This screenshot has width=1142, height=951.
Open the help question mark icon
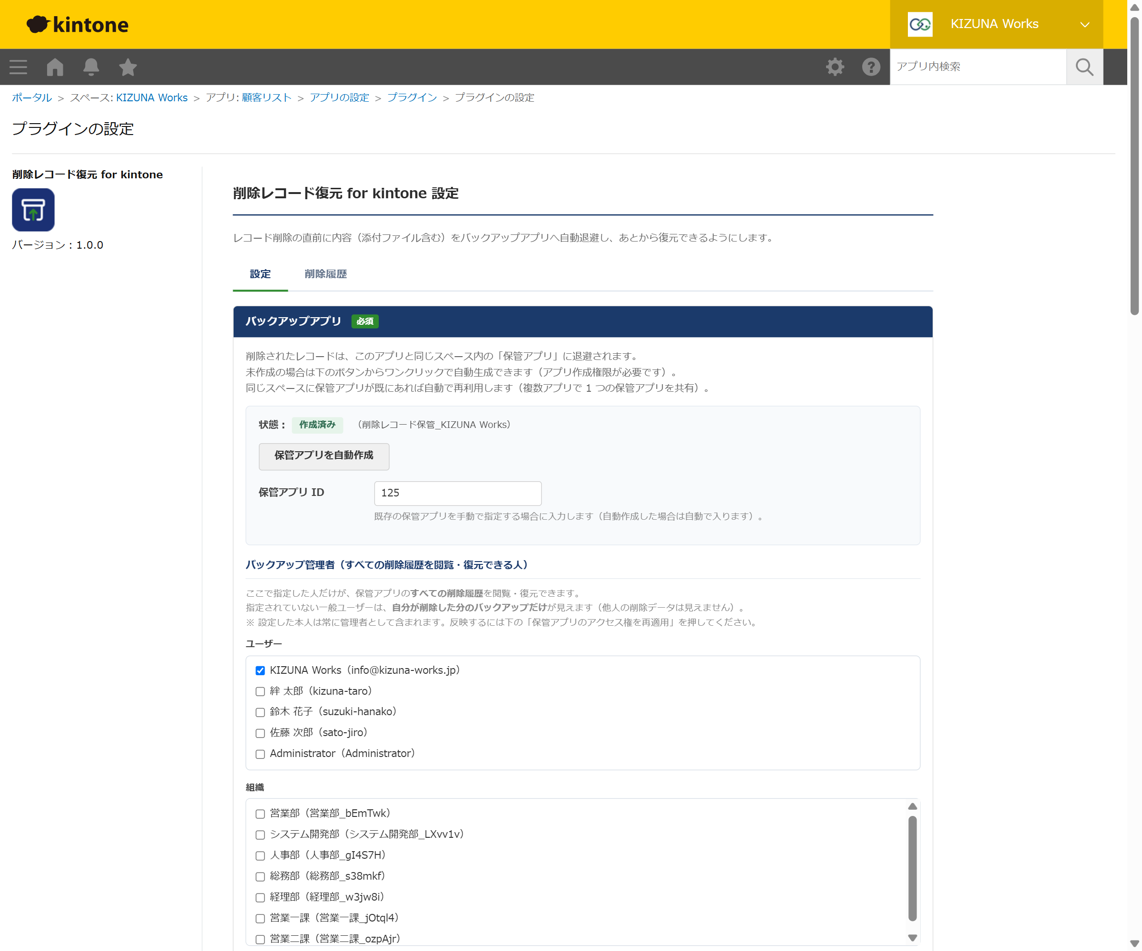coord(871,67)
